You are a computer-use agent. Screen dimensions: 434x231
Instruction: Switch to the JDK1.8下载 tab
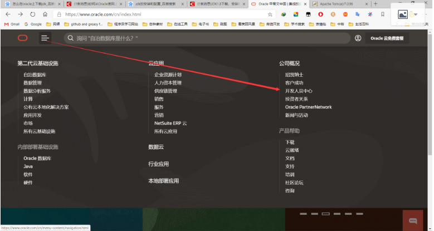coord(218,4)
